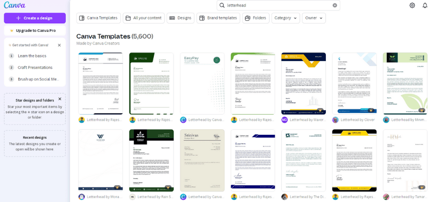
Task: Click the MD avatar for Maverick creator
Action: pyautogui.click(x=284, y=120)
